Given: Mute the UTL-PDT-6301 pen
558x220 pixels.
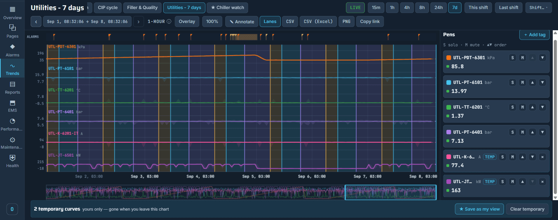Looking at the screenshot, I should point(522,58).
